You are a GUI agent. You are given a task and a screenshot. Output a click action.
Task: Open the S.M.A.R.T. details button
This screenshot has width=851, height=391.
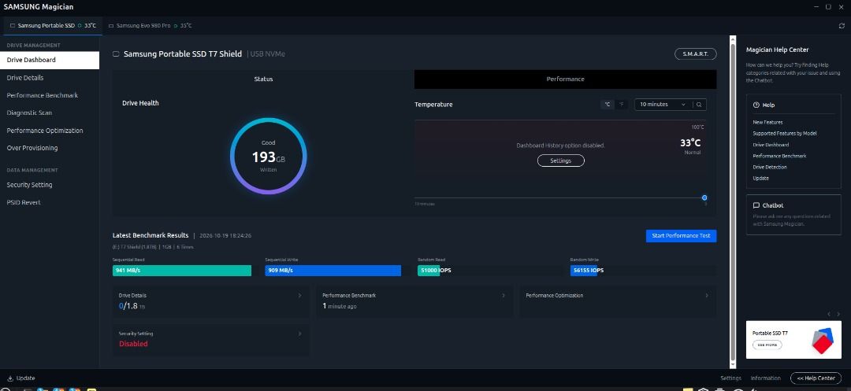[x=695, y=54]
